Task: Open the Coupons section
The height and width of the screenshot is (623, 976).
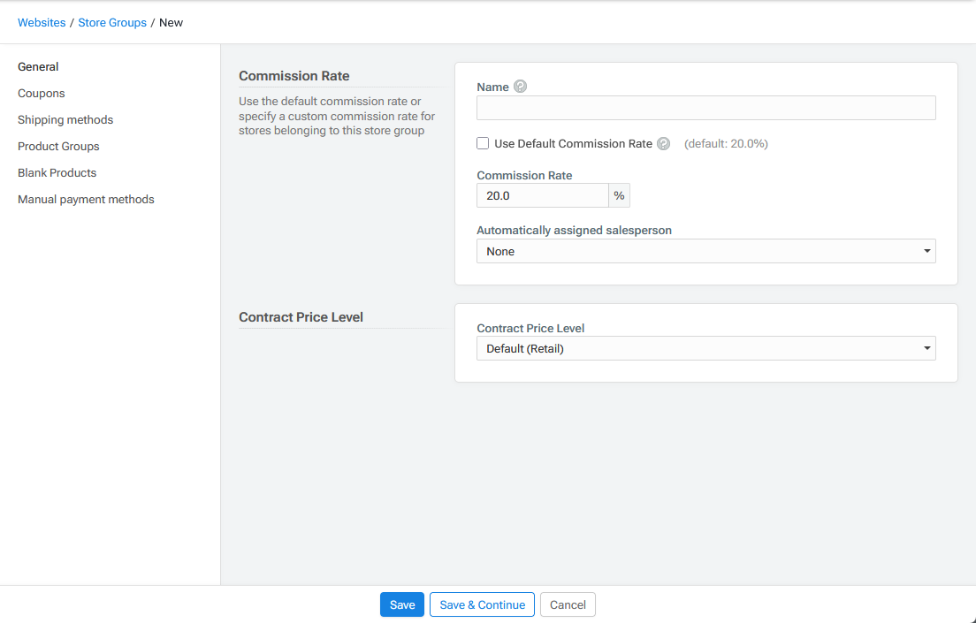Action: click(42, 94)
